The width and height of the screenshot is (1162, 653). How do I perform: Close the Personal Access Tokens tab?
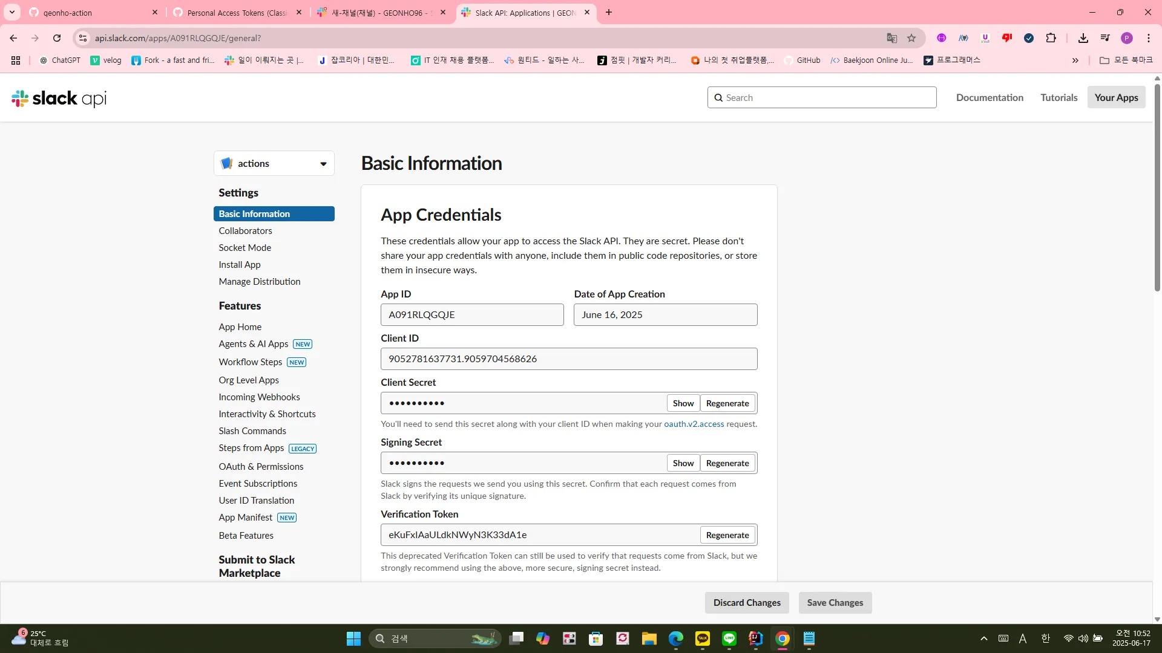[299, 12]
